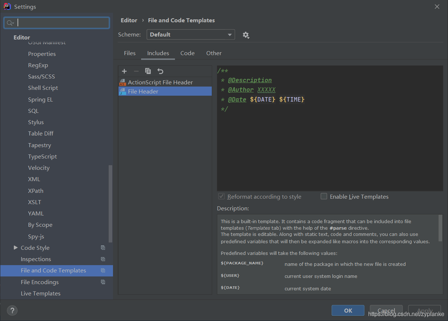Toggle Reformat according to style
448x321 pixels.
click(221, 196)
